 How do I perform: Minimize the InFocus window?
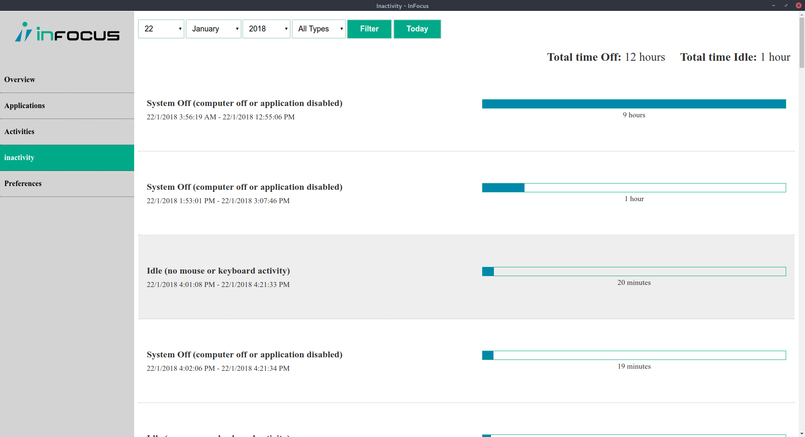click(774, 5)
